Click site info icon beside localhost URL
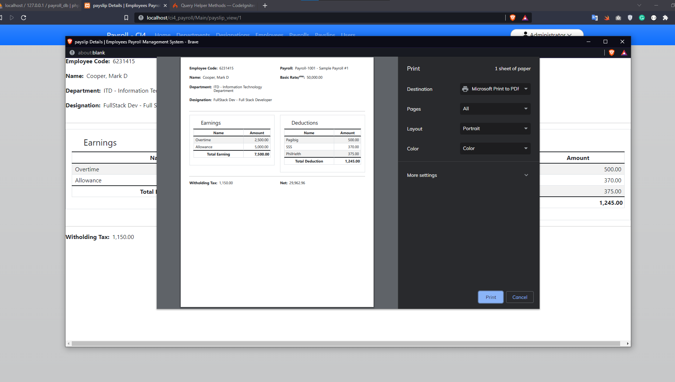Viewport: 675px width, 382px height. tap(141, 18)
